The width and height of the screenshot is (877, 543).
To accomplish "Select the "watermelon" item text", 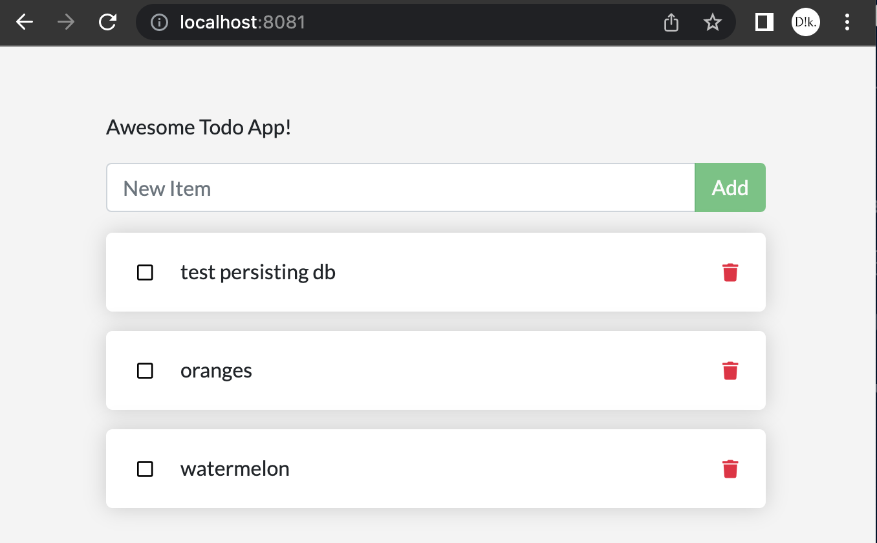I will [x=235, y=469].
